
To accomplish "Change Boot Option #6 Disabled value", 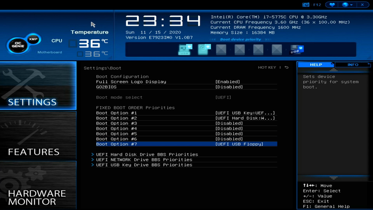I will pyautogui.click(x=229, y=139).
